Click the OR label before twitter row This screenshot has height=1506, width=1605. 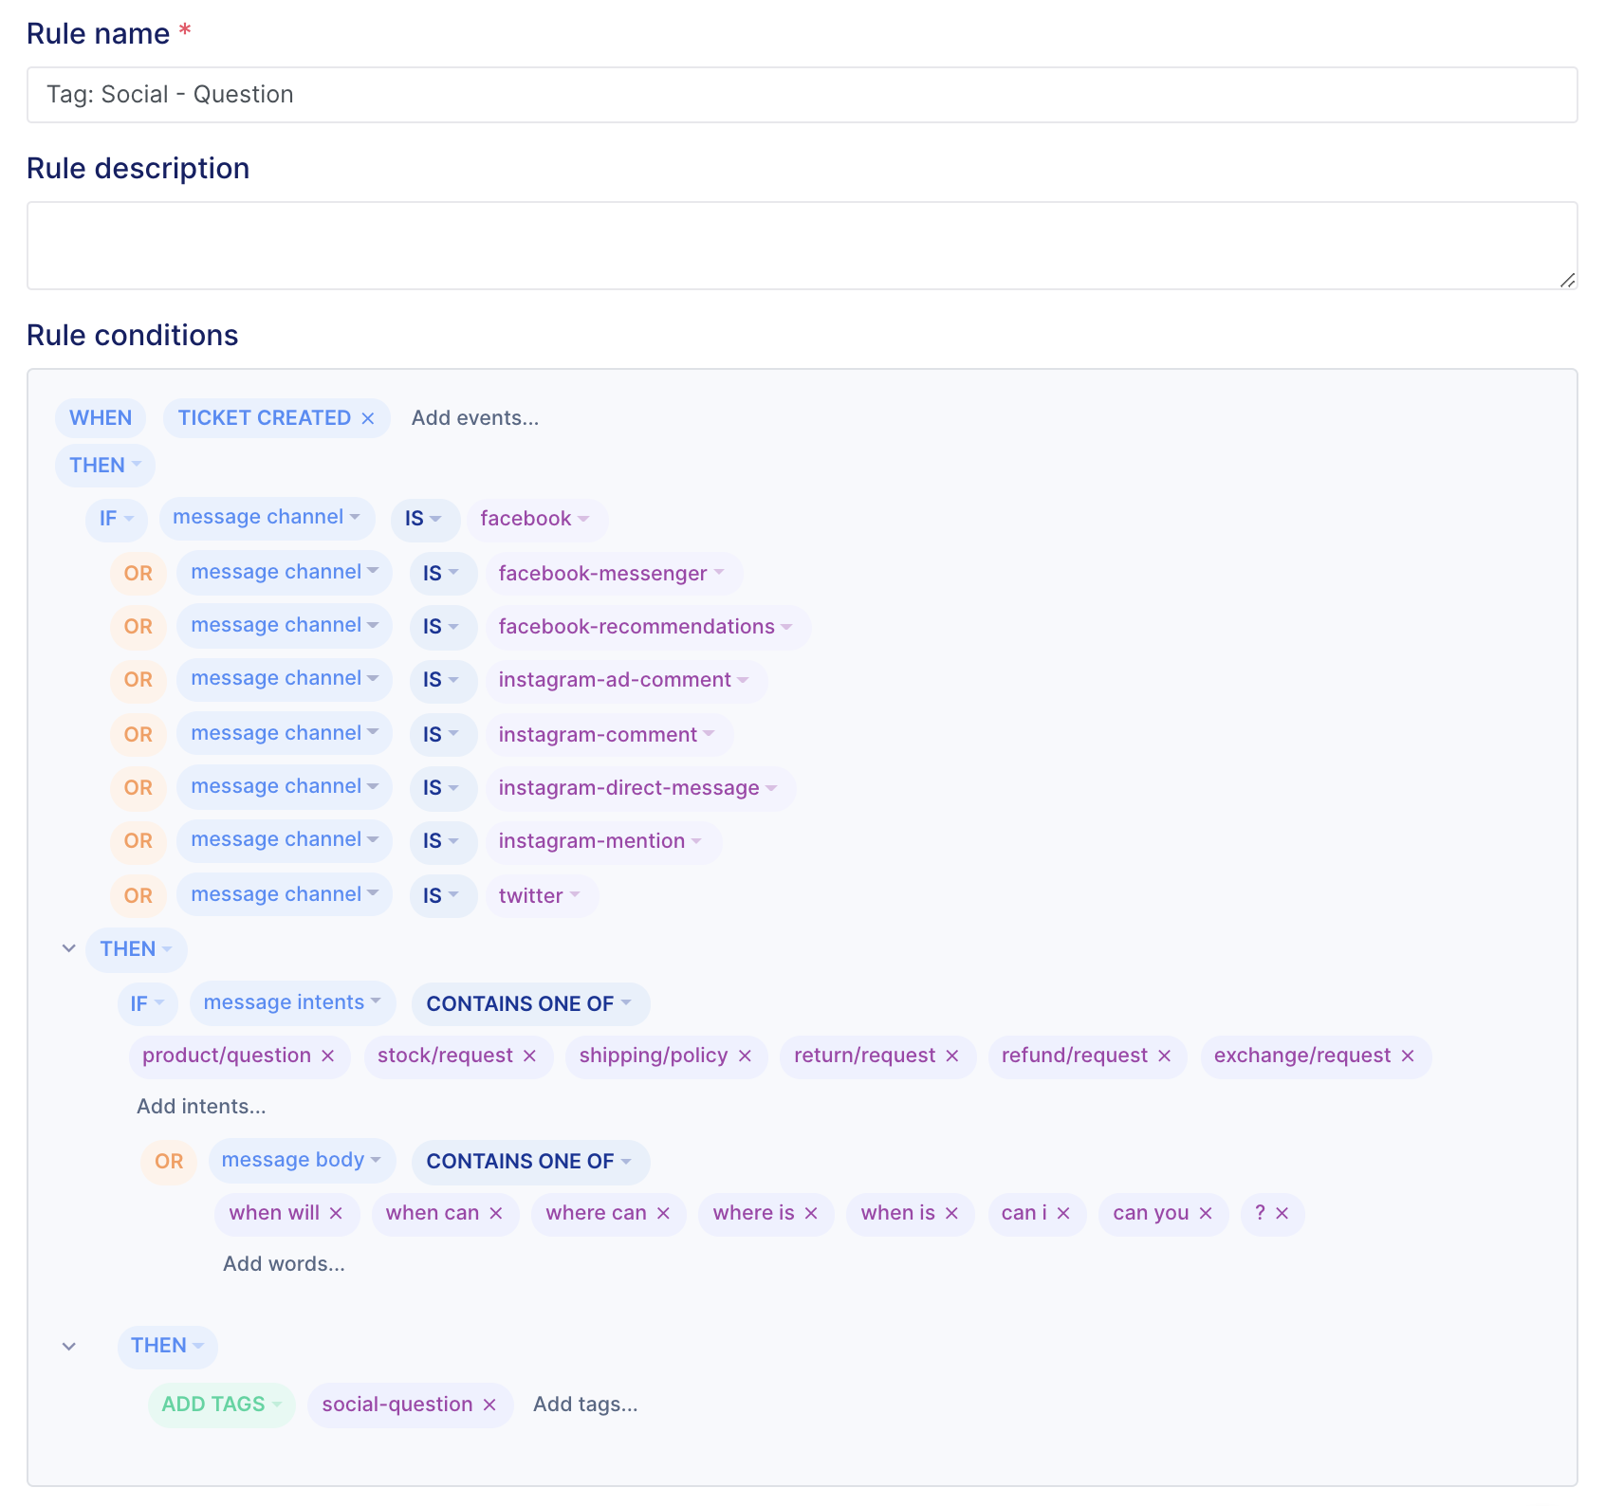click(138, 896)
